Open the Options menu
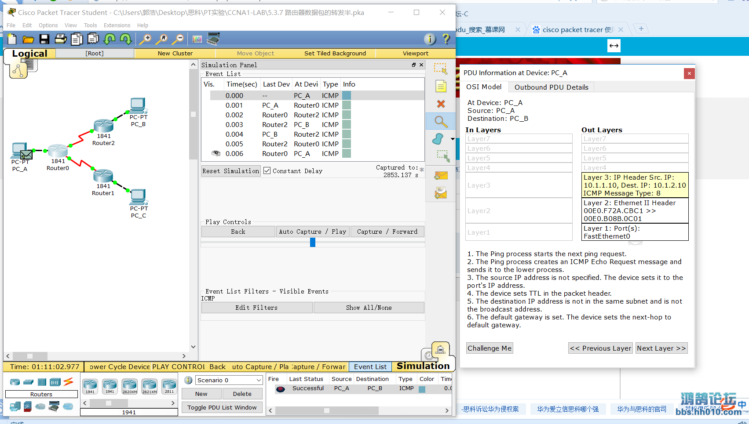Viewport: 749px width, 424px height. coord(48,25)
